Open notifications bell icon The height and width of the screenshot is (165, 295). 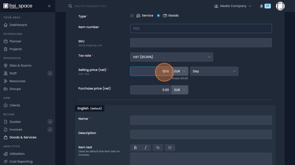[x=261, y=6]
